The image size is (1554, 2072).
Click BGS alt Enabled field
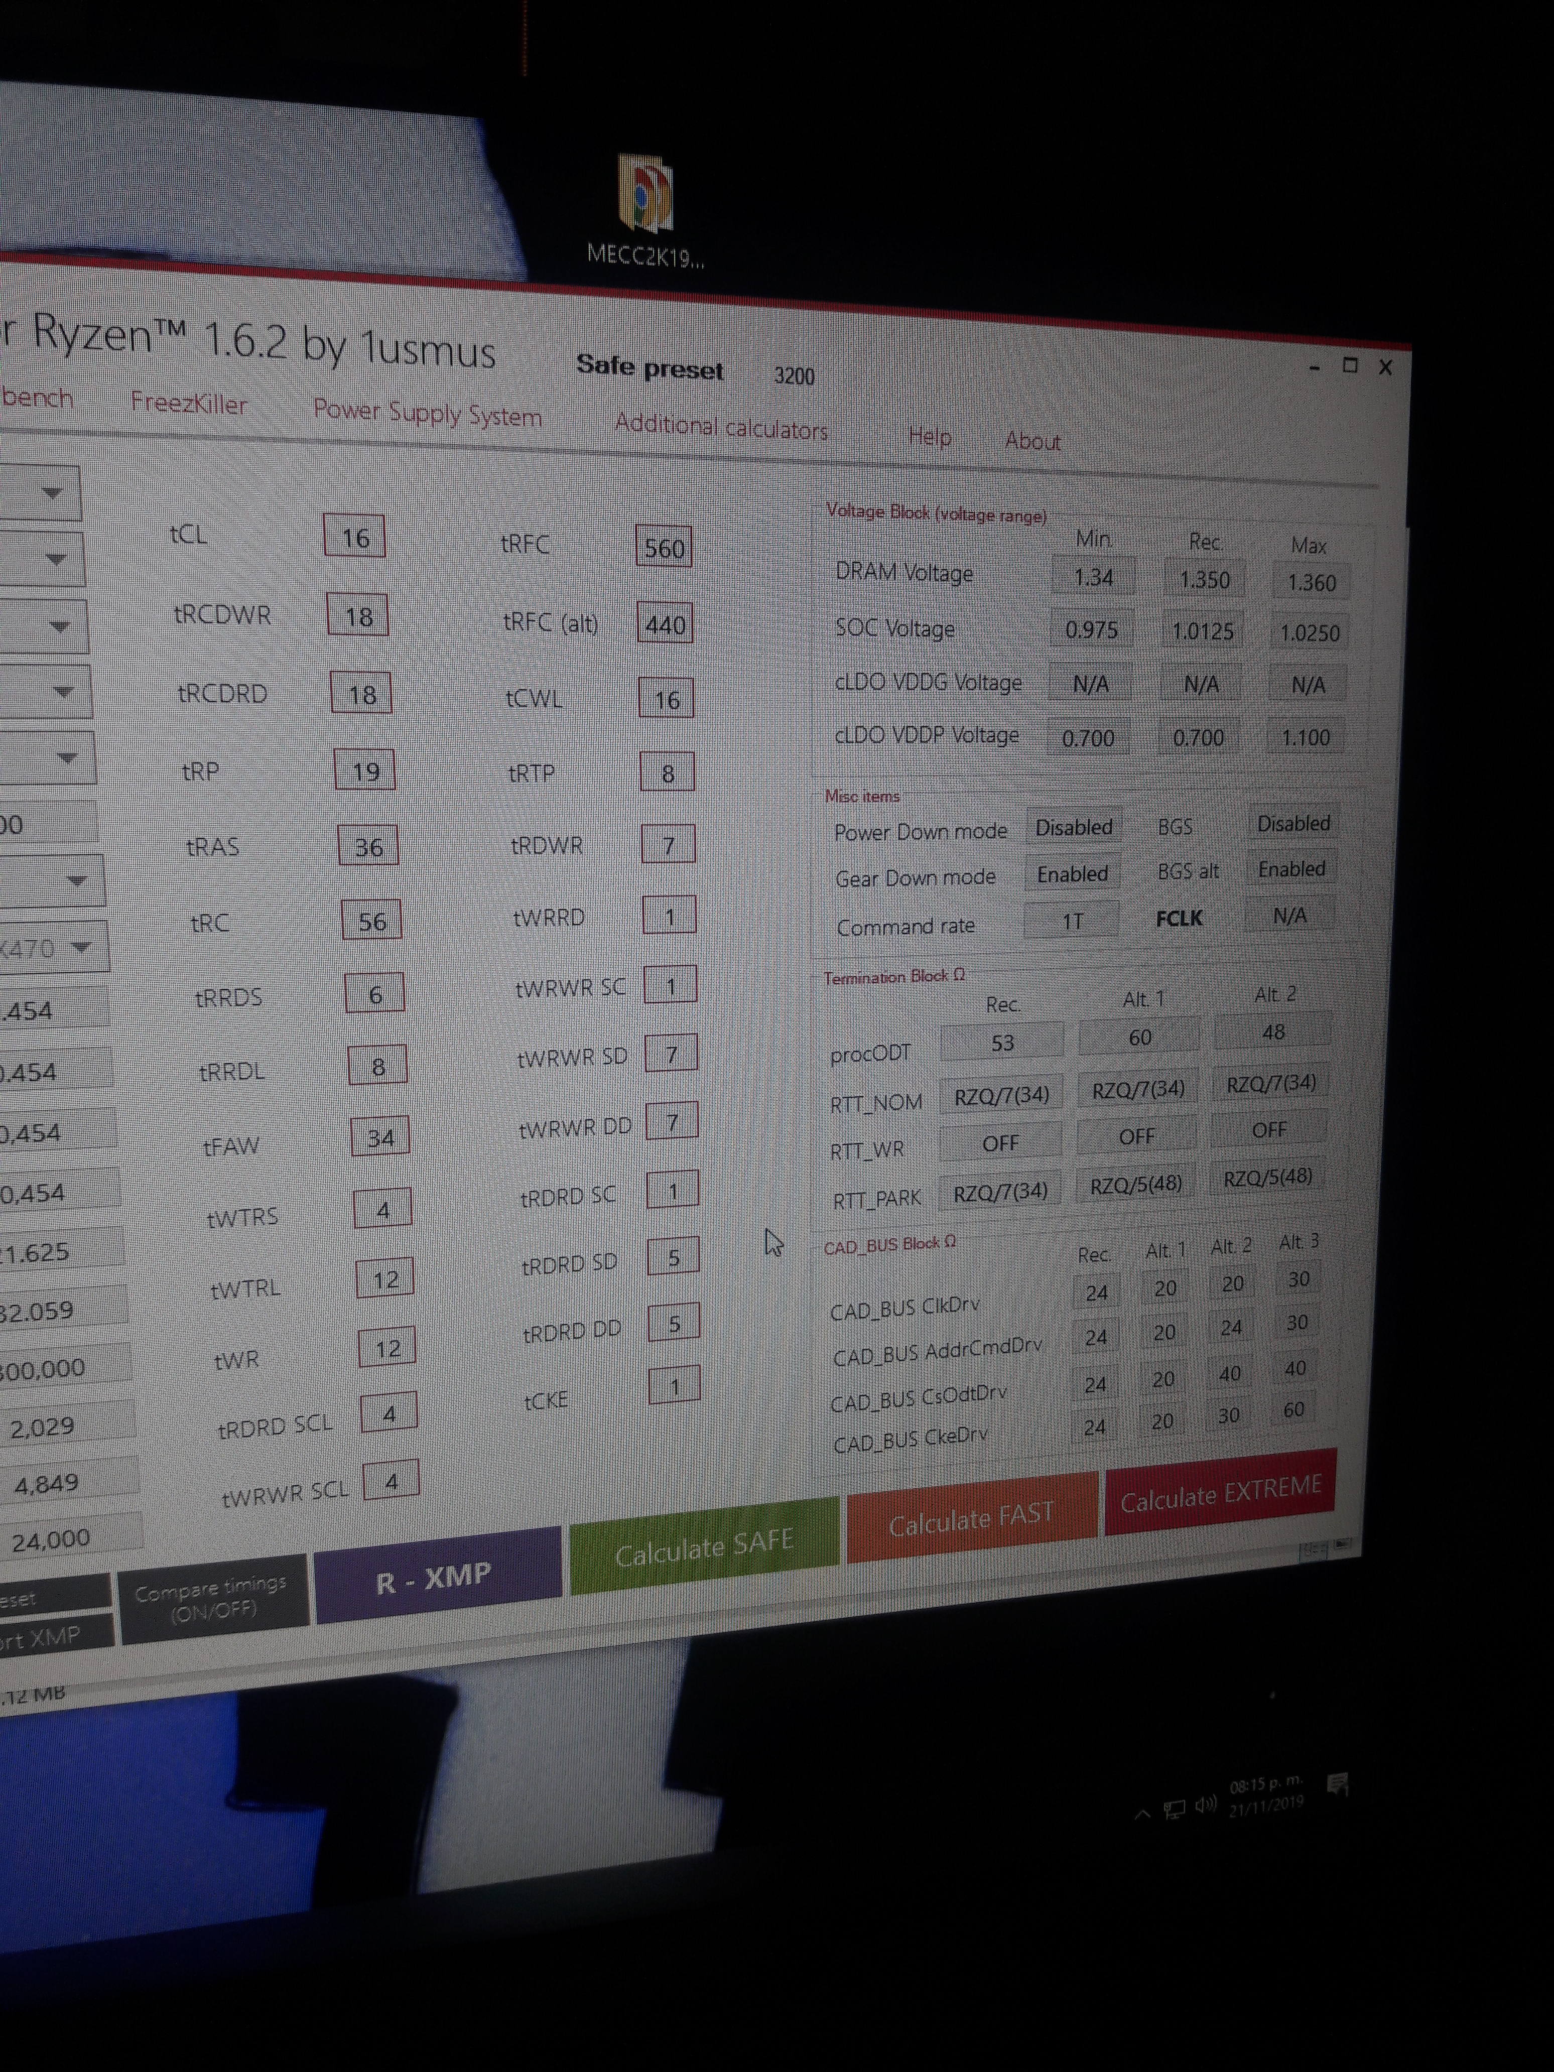[1291, 869]
